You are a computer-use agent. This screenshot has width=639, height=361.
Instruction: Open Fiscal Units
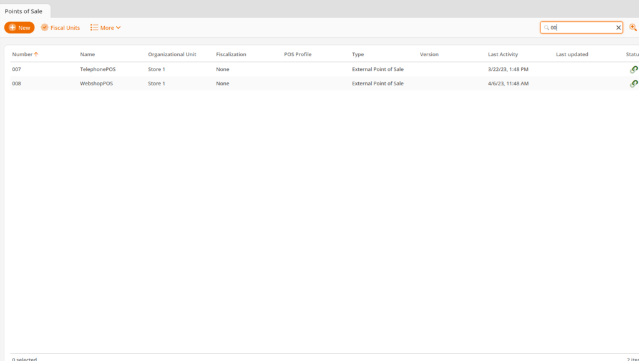click(61, 27)
